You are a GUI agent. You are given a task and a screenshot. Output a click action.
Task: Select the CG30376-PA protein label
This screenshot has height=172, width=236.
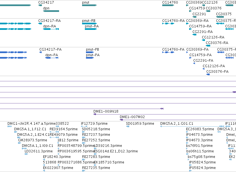[217, 71]
